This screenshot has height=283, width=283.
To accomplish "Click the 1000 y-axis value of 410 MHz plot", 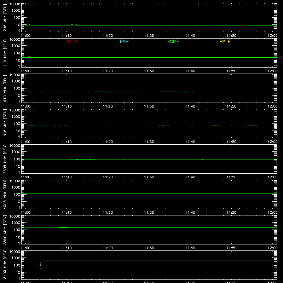I will (x=16, y=46).
